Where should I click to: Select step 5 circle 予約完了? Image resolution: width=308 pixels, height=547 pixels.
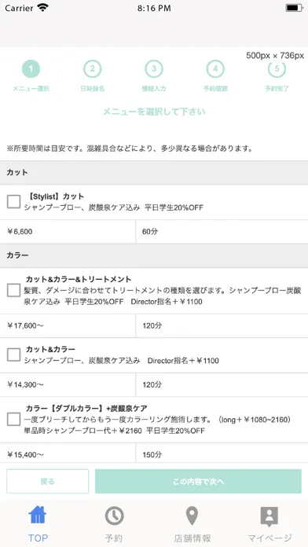pyautogui.click(x=277, y=68)
